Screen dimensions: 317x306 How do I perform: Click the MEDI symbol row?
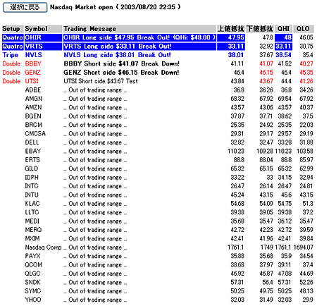click(32, 221)
